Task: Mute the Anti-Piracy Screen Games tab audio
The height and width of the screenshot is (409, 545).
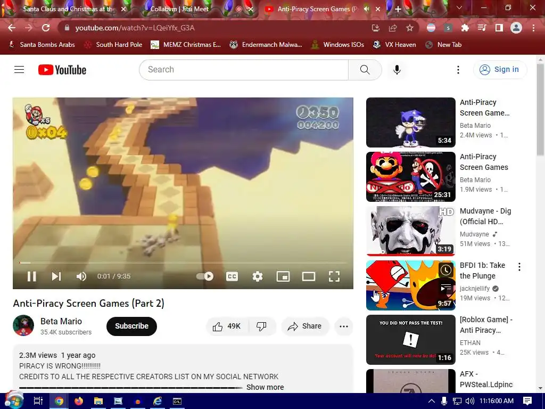Action: [x=366, y=9]
